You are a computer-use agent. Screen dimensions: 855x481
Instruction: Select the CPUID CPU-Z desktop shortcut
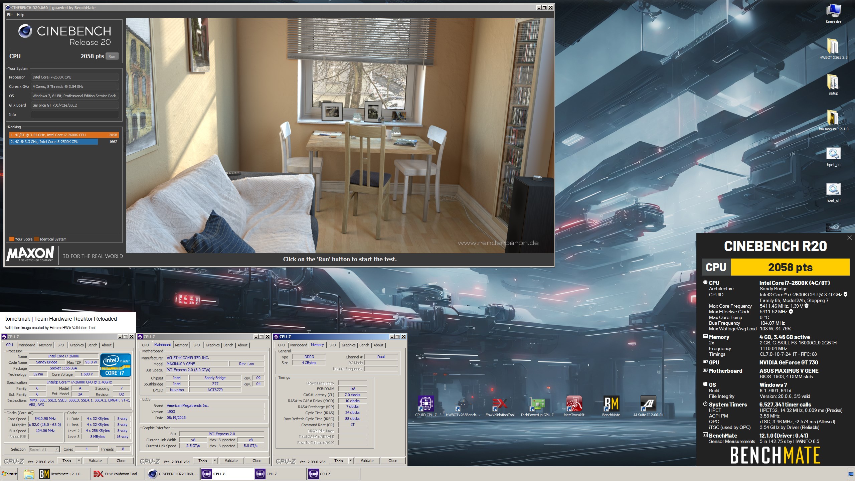pos(426,406)
